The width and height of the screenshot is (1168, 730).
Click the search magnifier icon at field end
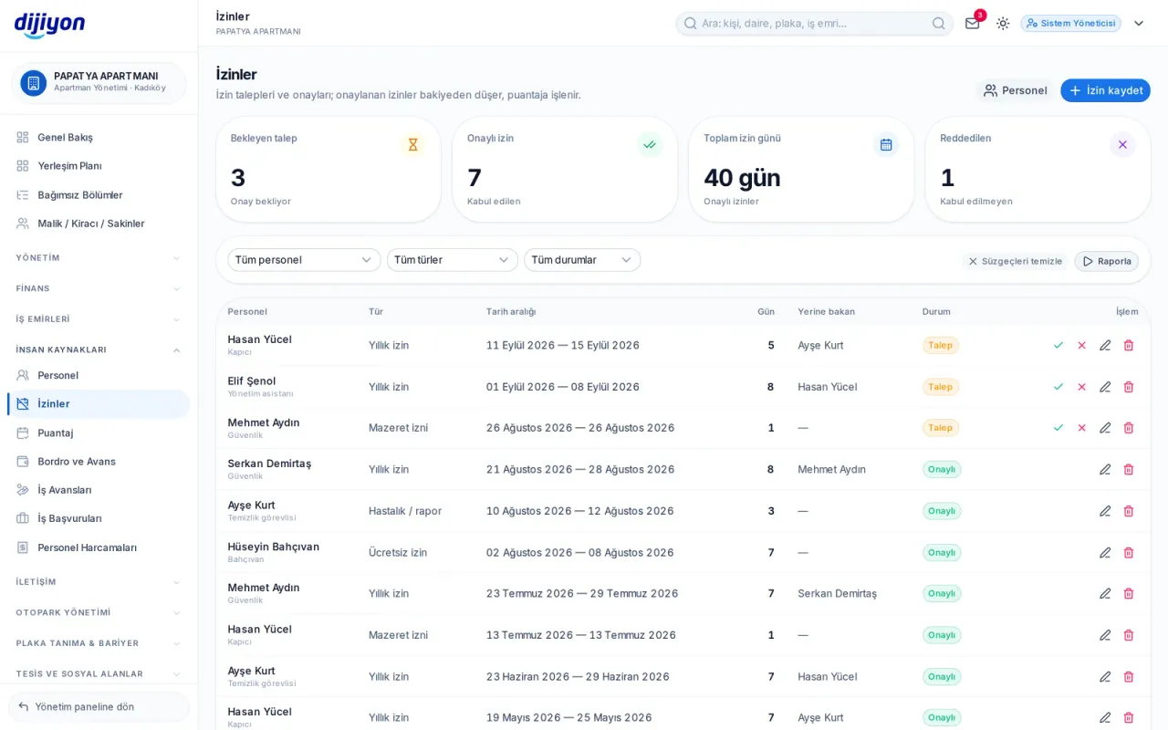(x=938, y=23)
